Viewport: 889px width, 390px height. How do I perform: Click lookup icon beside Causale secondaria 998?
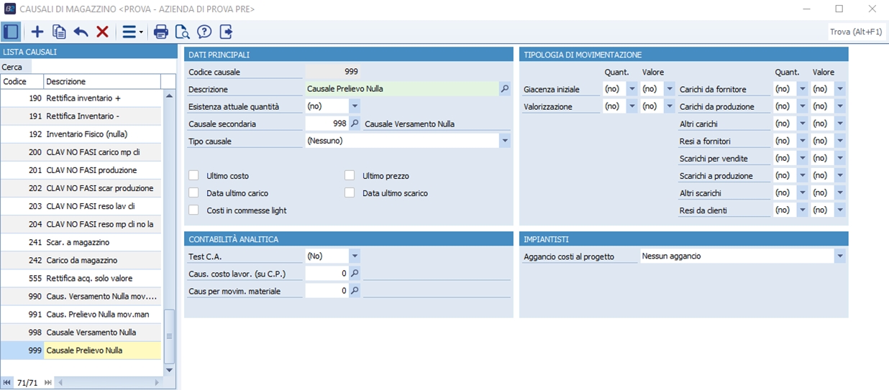tap(355, 124)
